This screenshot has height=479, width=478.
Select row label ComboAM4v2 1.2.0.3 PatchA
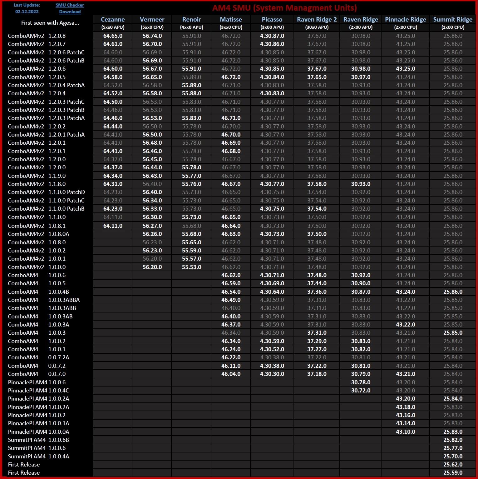pyautogui.click(x=46, y=118)
